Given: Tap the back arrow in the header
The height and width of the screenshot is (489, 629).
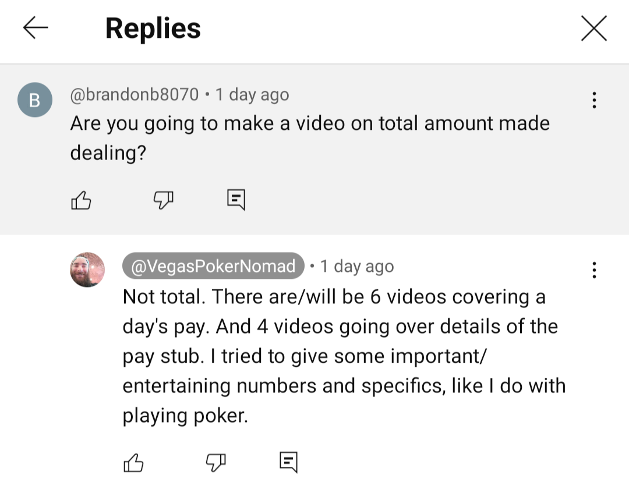Looking at the screenshot, I should tap(35, 28).
